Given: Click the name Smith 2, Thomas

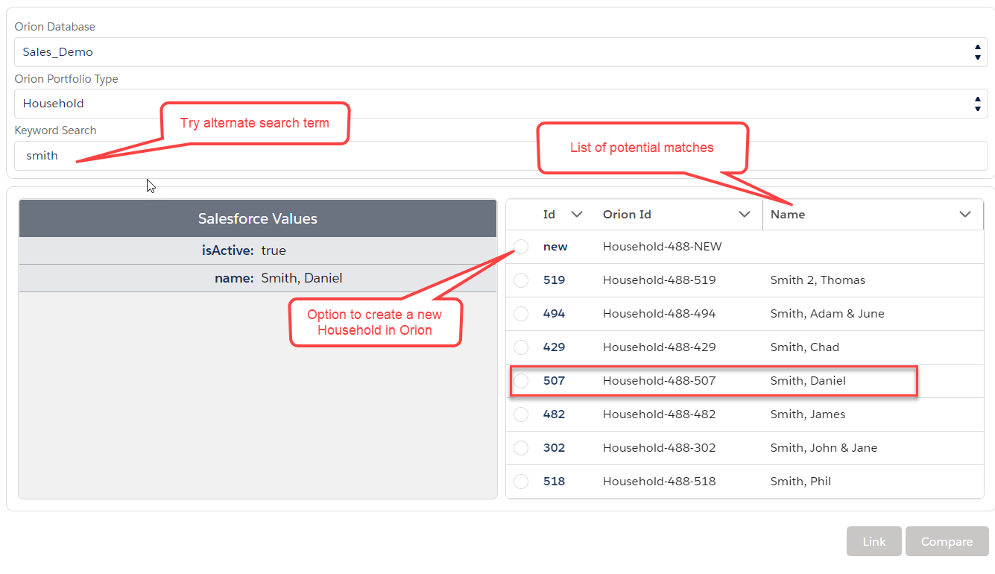Looking at the screenshot, I should coord(818,280).
